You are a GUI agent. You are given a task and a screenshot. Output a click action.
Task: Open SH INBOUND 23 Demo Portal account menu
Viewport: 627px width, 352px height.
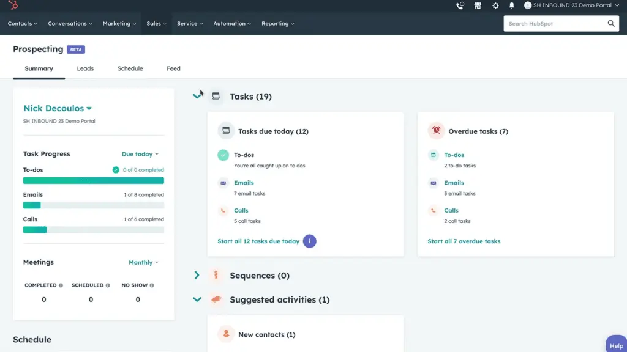click(x=572, y=5)
